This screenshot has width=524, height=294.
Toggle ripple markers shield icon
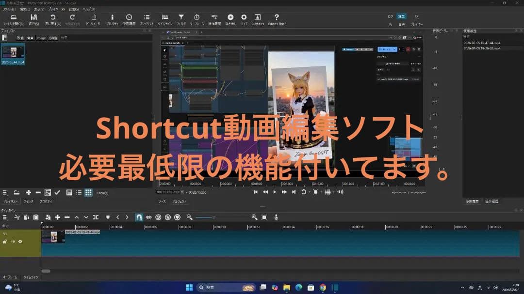pos(178,217)
